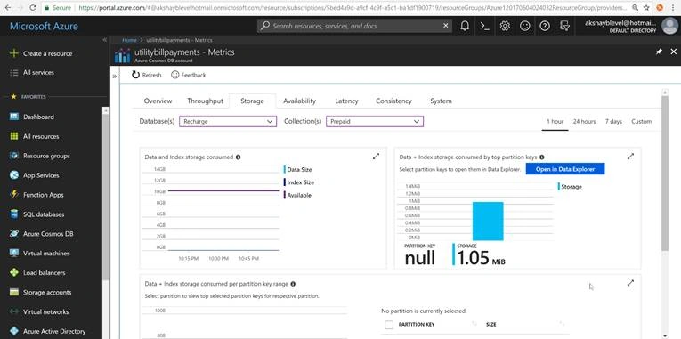Image resolution: width=681 pixels, height=339 pixels.
Task: Clear the search box with X
Action: coord(446,26)
